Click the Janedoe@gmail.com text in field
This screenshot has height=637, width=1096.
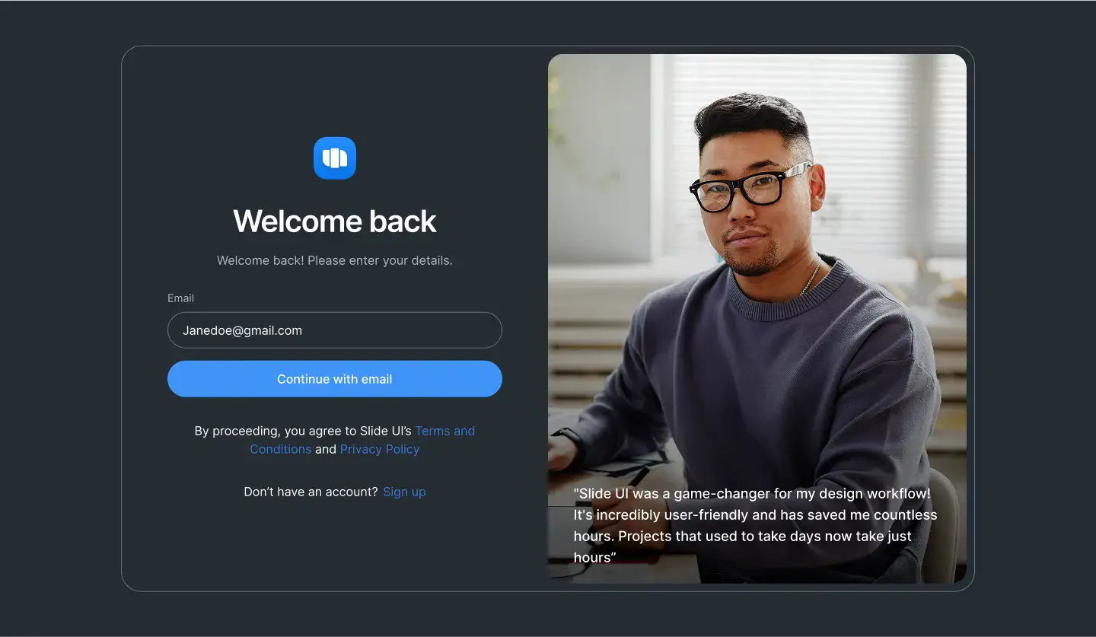click(x=242, y=330)
